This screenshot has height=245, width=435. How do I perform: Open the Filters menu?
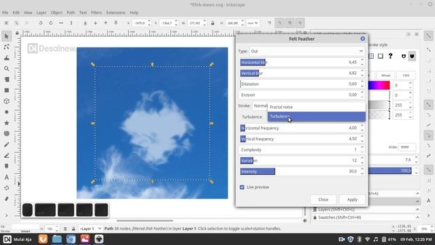(97, 13)
